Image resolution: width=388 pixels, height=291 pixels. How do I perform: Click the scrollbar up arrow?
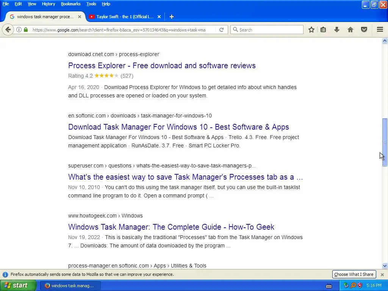pos(385,41)
